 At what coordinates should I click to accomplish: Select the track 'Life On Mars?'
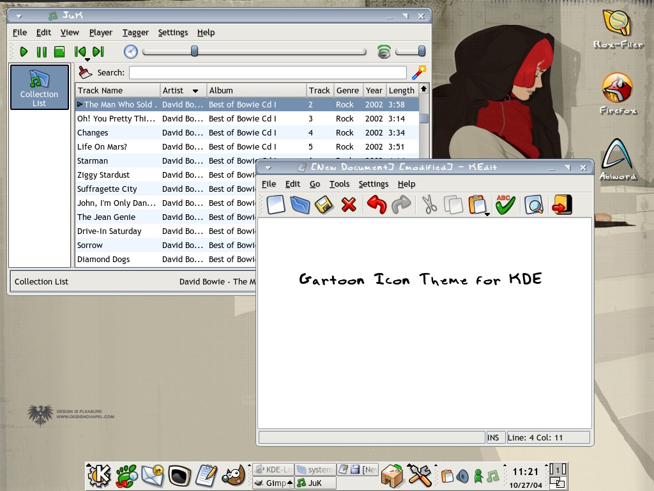(247, 146)
